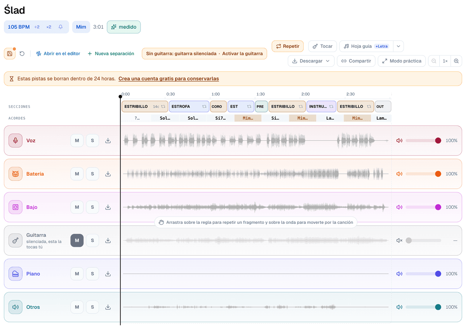Click the Bajo volume slider
Screen dimensions: 466x326
423,207
